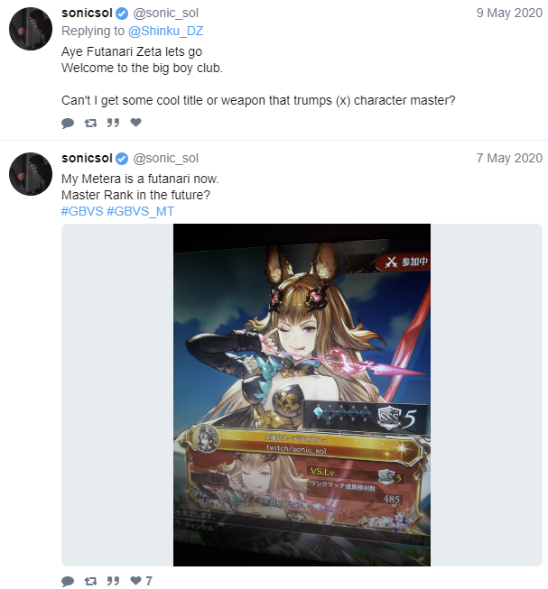Click the @sonic_sol handle on first tweet
Image resolution: width=548 pixels, height=589 pixels.
coord(165,14)
